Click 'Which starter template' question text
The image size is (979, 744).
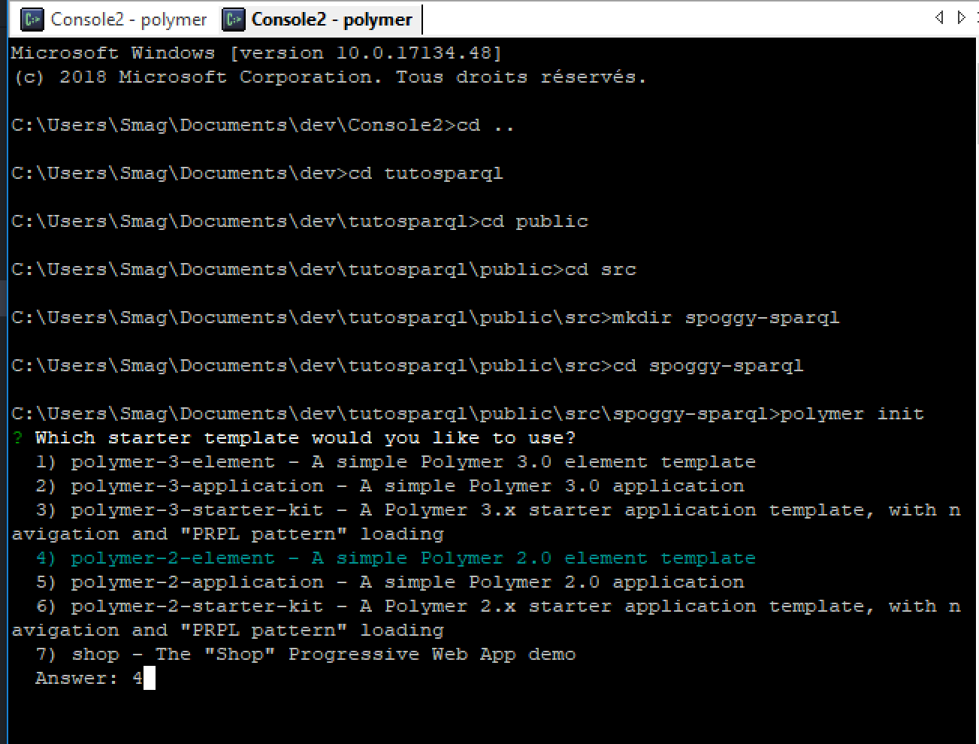305,438
